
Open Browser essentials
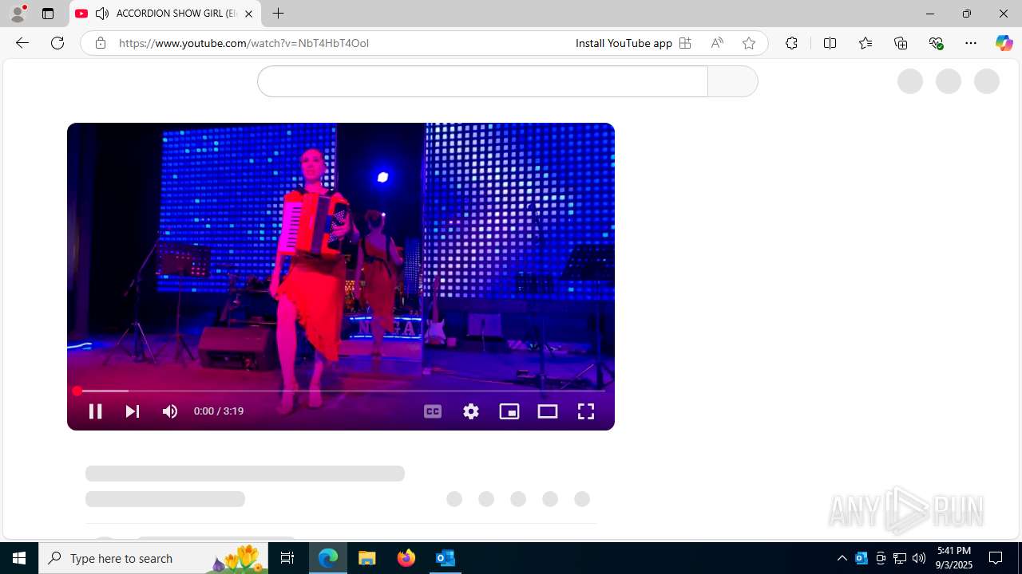[x=936, y=43]
